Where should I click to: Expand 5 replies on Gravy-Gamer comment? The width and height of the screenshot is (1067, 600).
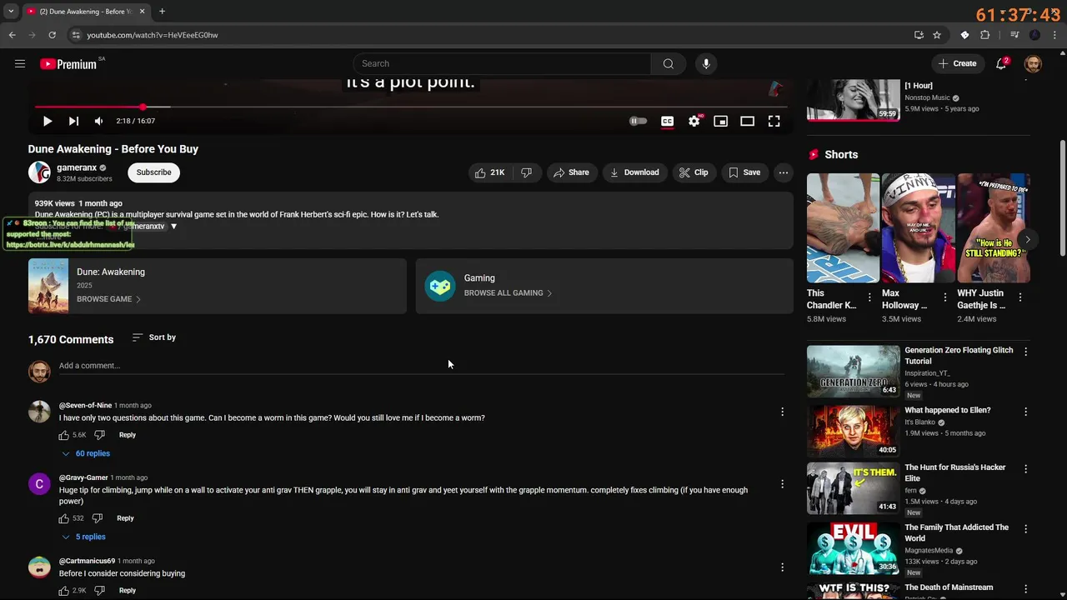[83, 537]
